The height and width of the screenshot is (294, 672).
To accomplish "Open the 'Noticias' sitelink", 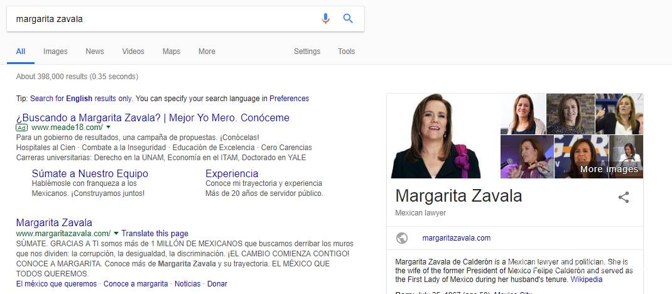I will [x=188, y=284].
